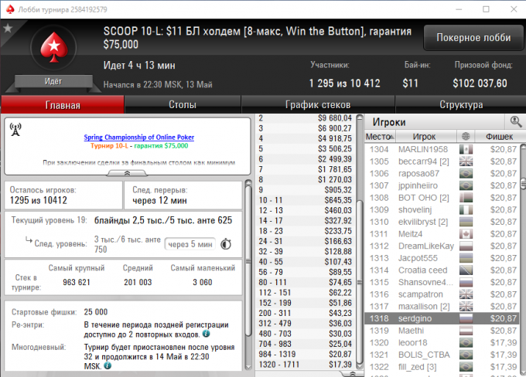The width and height of the screenshot is (526, 377).
Task: Click the prize pool amount $102 037,60
Action: coord(480,83)
